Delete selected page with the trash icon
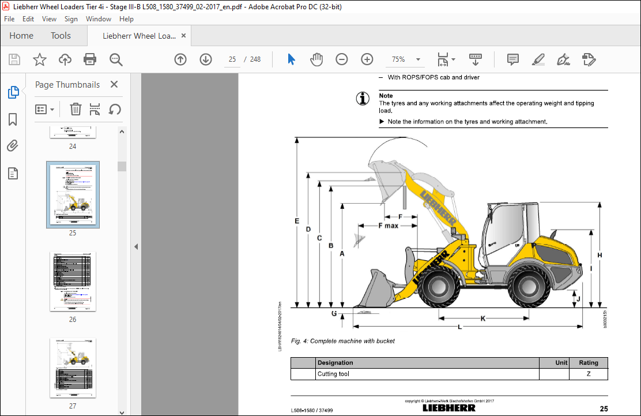Screen dimensions: 641x416 point(76,109)
